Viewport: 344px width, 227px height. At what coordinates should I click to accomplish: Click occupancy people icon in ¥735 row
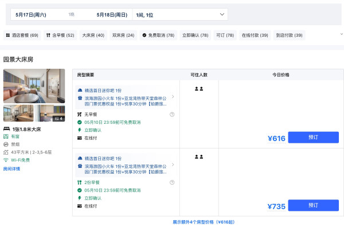[x=199, y=157]
